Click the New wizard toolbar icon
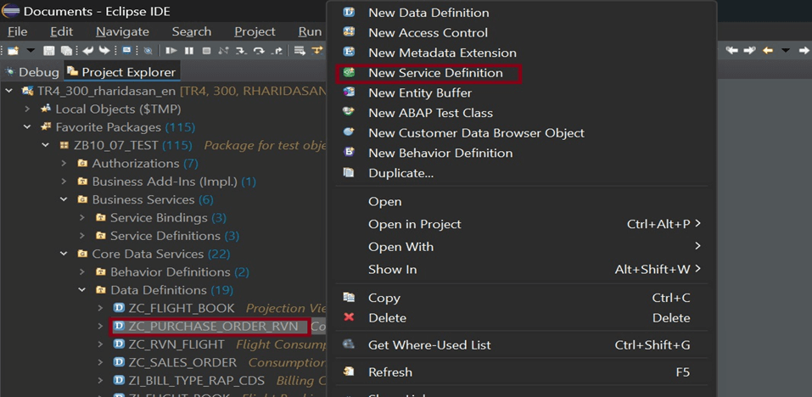The height and width of the screenshot is (397, 812). click(13, 51)
